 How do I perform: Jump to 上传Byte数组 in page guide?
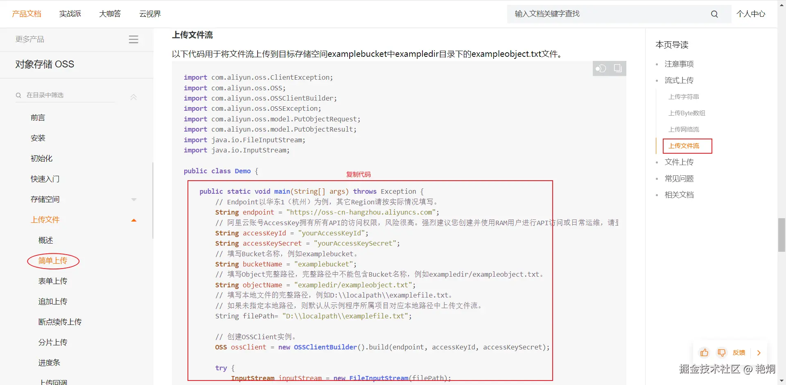pyautogui.click(x=687, y=113)
